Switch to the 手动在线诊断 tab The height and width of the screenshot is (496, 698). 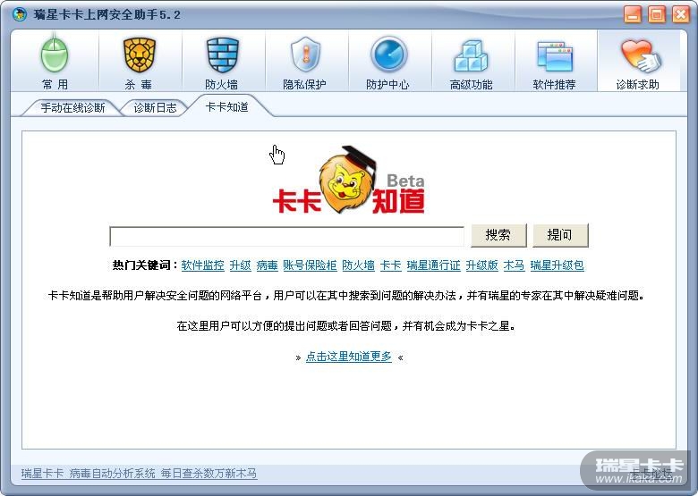[72, 108]
